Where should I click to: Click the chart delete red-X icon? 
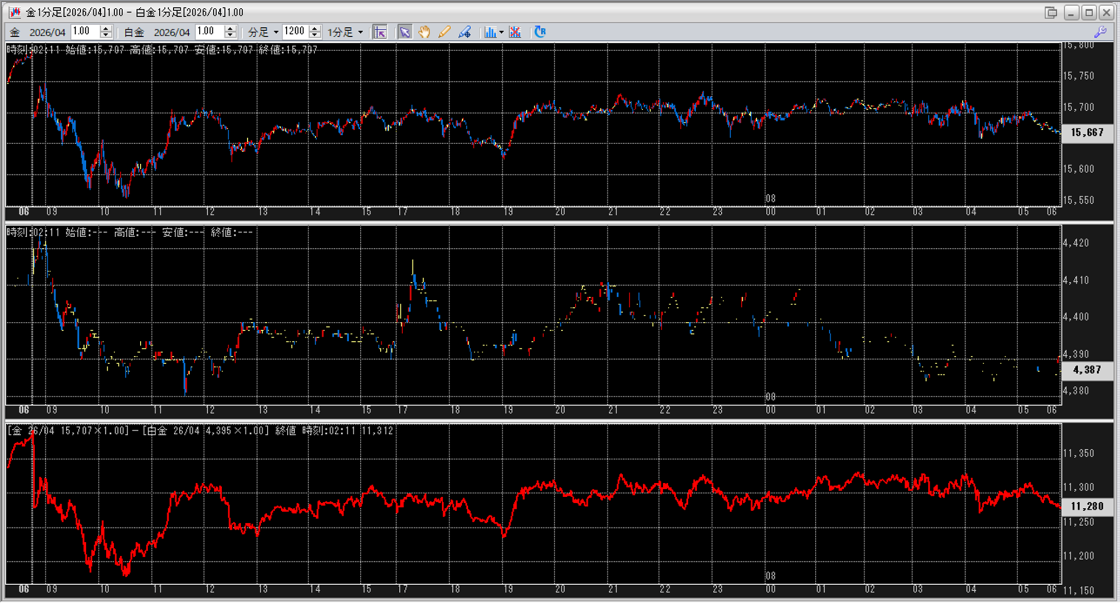[515, 32]
